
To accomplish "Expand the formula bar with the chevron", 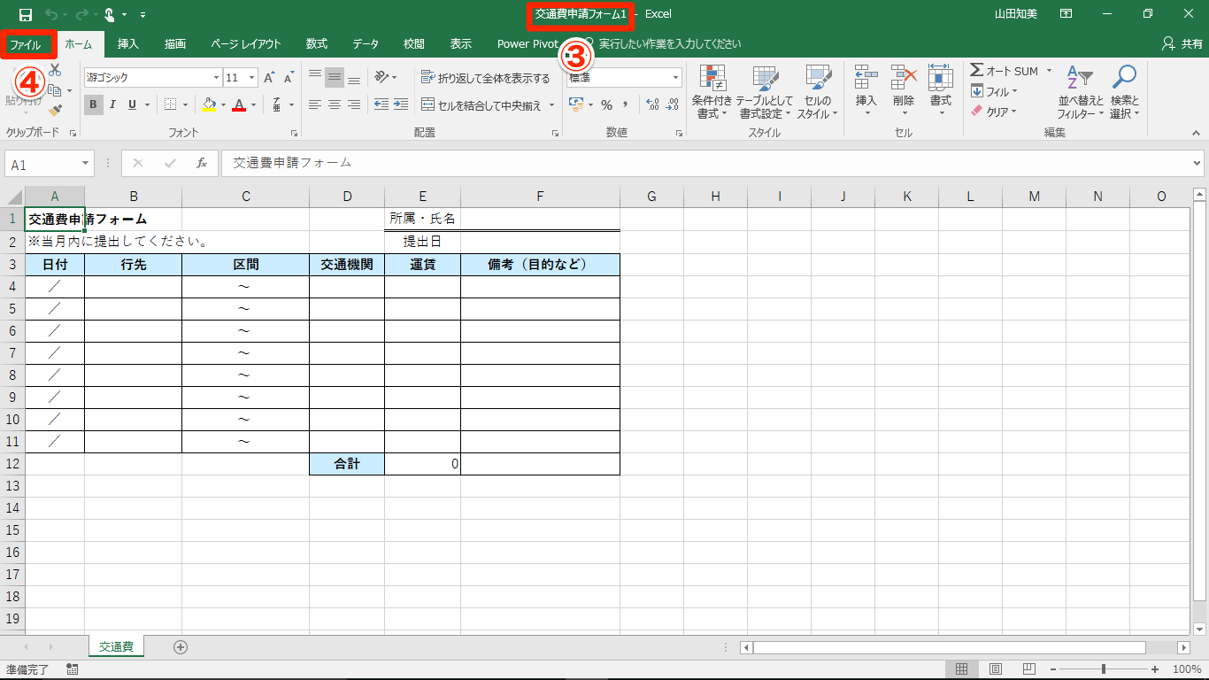I will click(x=1197, y=163).
